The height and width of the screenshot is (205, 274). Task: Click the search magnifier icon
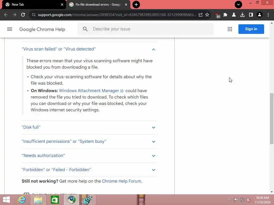pyautogui.click(x=85, y=29)
